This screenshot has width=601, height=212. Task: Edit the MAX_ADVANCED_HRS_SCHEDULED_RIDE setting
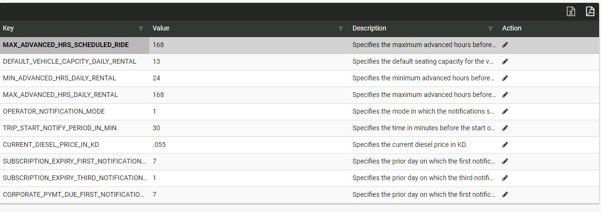[505, 45]
